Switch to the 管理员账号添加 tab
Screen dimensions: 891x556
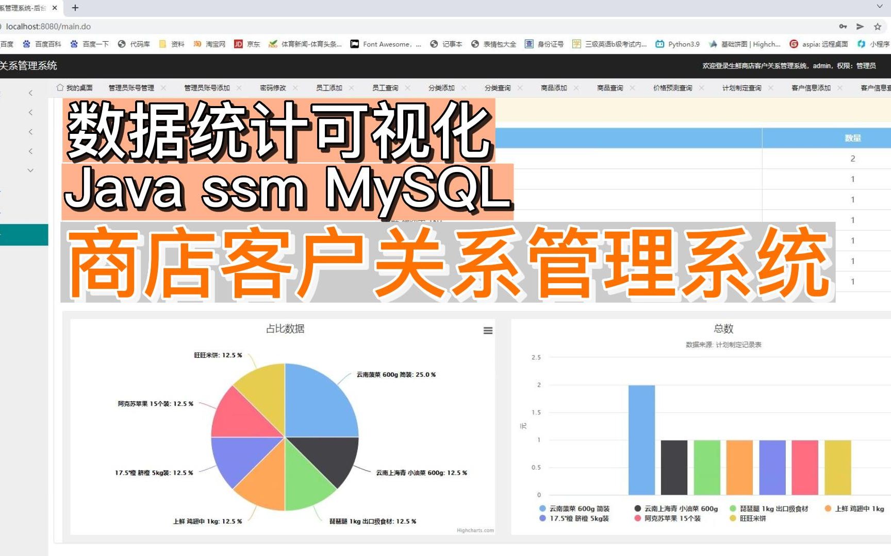coord(207,88)
